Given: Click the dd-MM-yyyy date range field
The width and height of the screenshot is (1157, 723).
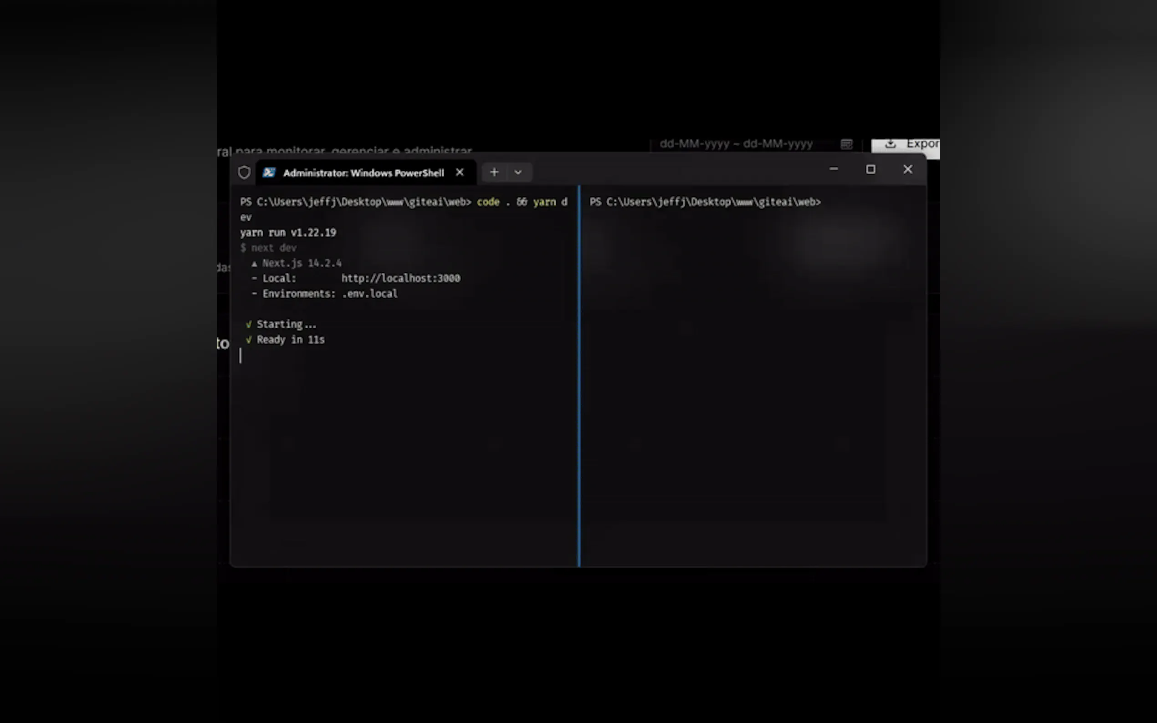Looking at the screenshot, I should [x=736, y=144].
